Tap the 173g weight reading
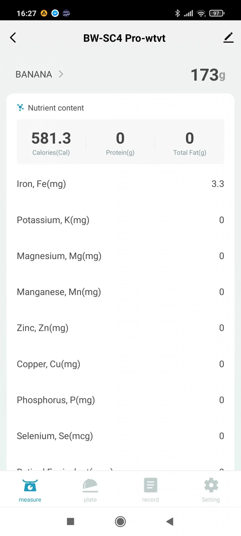This screenshot has height=536, width=241. pos(208,75)
